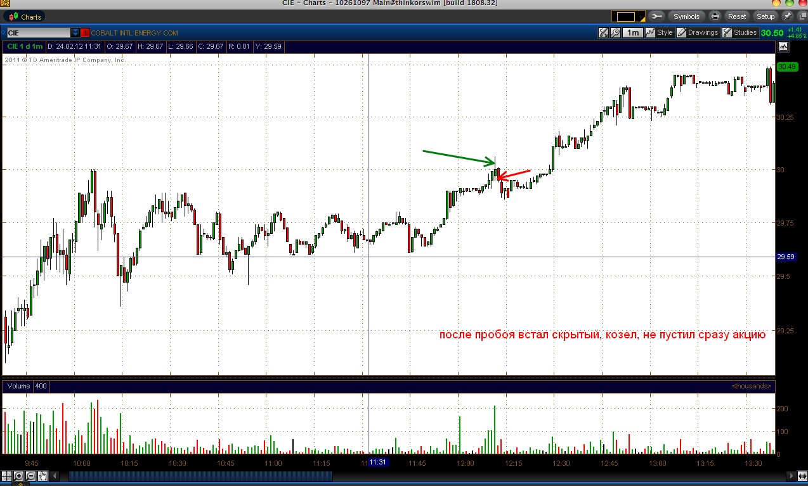
Task: Click the 12:00 time axis label
Action: click(x=465, y=463)
